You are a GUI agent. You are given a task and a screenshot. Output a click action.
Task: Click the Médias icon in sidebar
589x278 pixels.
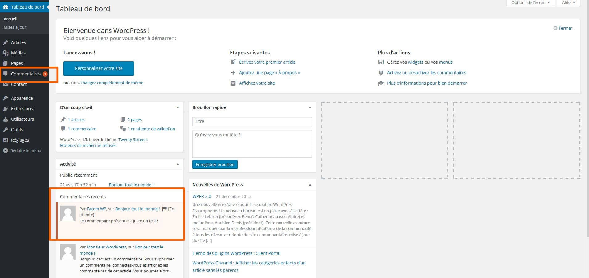tap(6, 53)
